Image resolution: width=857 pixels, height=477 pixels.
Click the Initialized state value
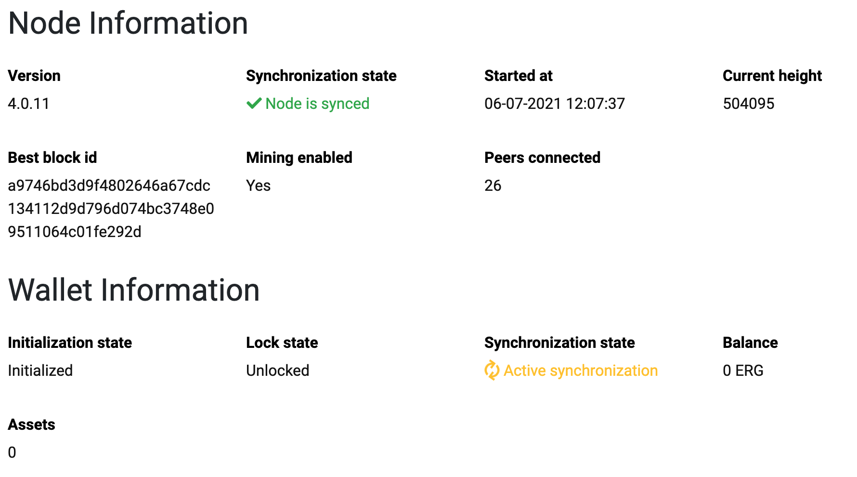pos(40,371)
